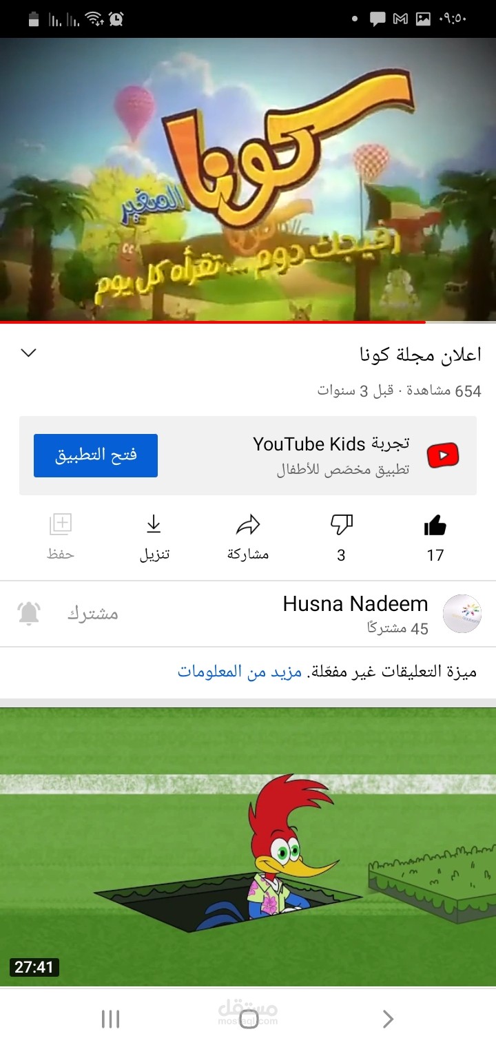Tap the Android back arrow chevron
496x1047 pixels.
coord(388,1019)
